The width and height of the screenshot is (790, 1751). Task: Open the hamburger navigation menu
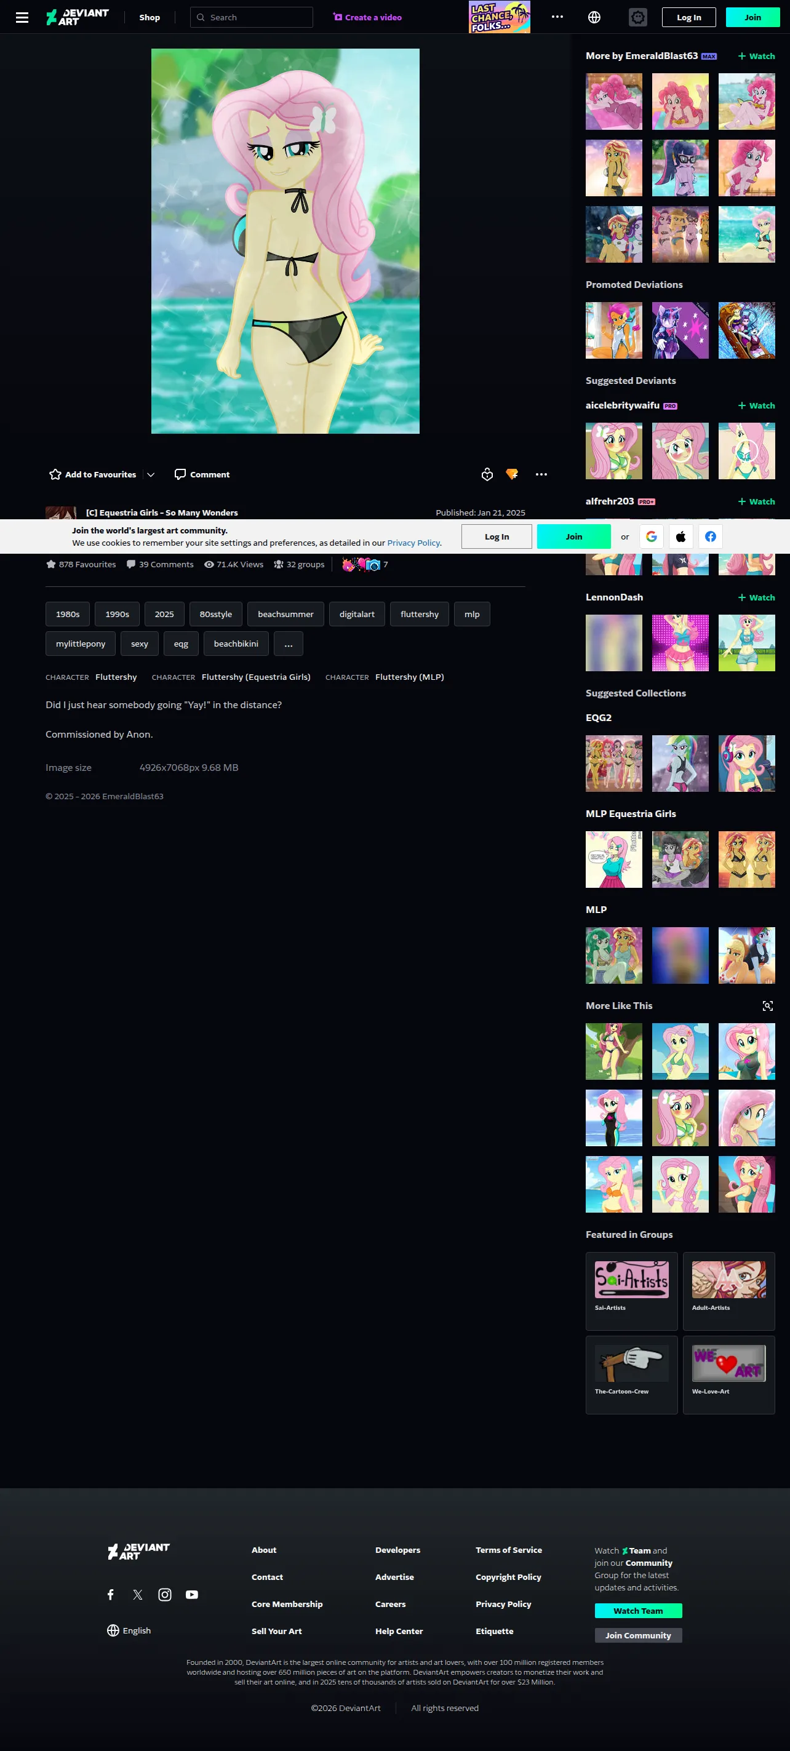22,18
